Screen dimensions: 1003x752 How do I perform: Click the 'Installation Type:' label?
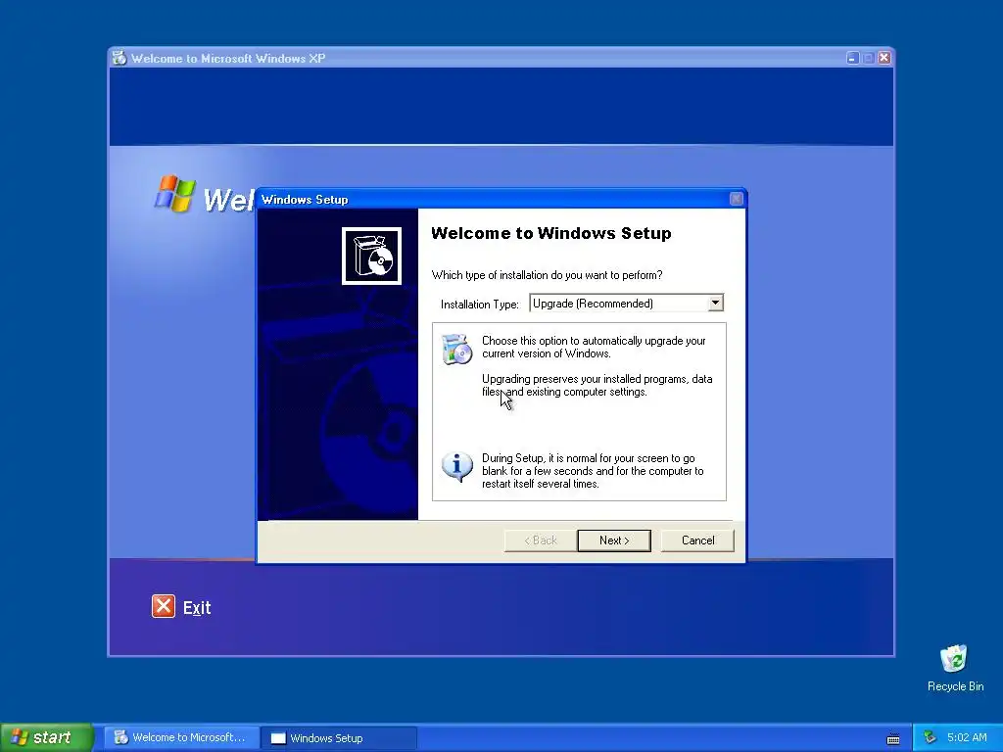[480, 305]
